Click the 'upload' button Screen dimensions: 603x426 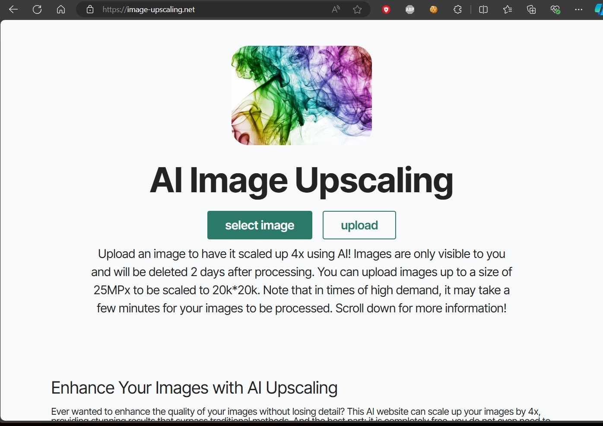[359, 225]
